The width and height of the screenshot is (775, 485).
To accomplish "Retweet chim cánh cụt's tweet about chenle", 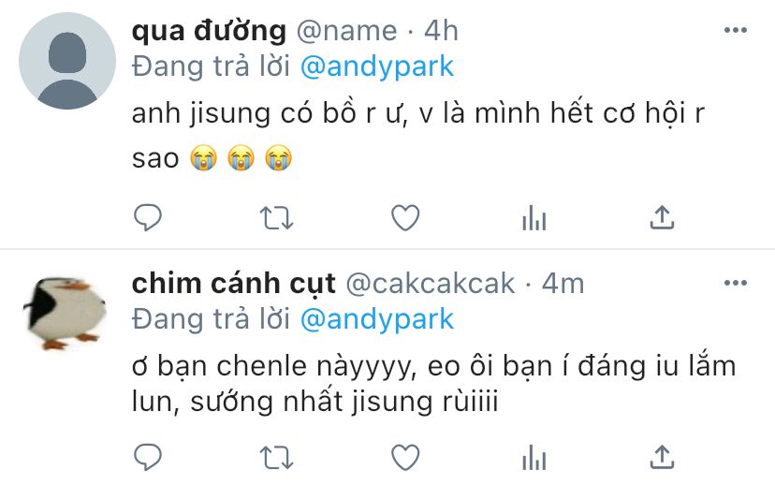I will [277, 458].
